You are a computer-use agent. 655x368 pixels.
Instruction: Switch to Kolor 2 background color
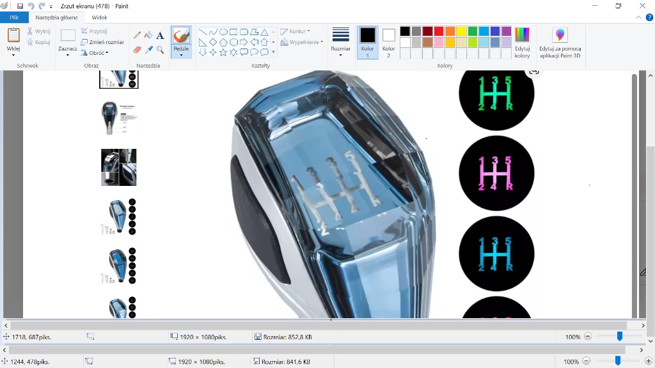(x=388, y=42)
